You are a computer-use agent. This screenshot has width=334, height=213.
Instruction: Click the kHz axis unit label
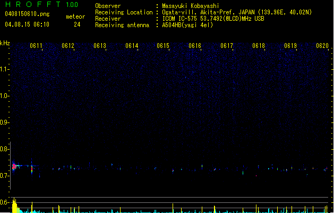coord(5,43)
